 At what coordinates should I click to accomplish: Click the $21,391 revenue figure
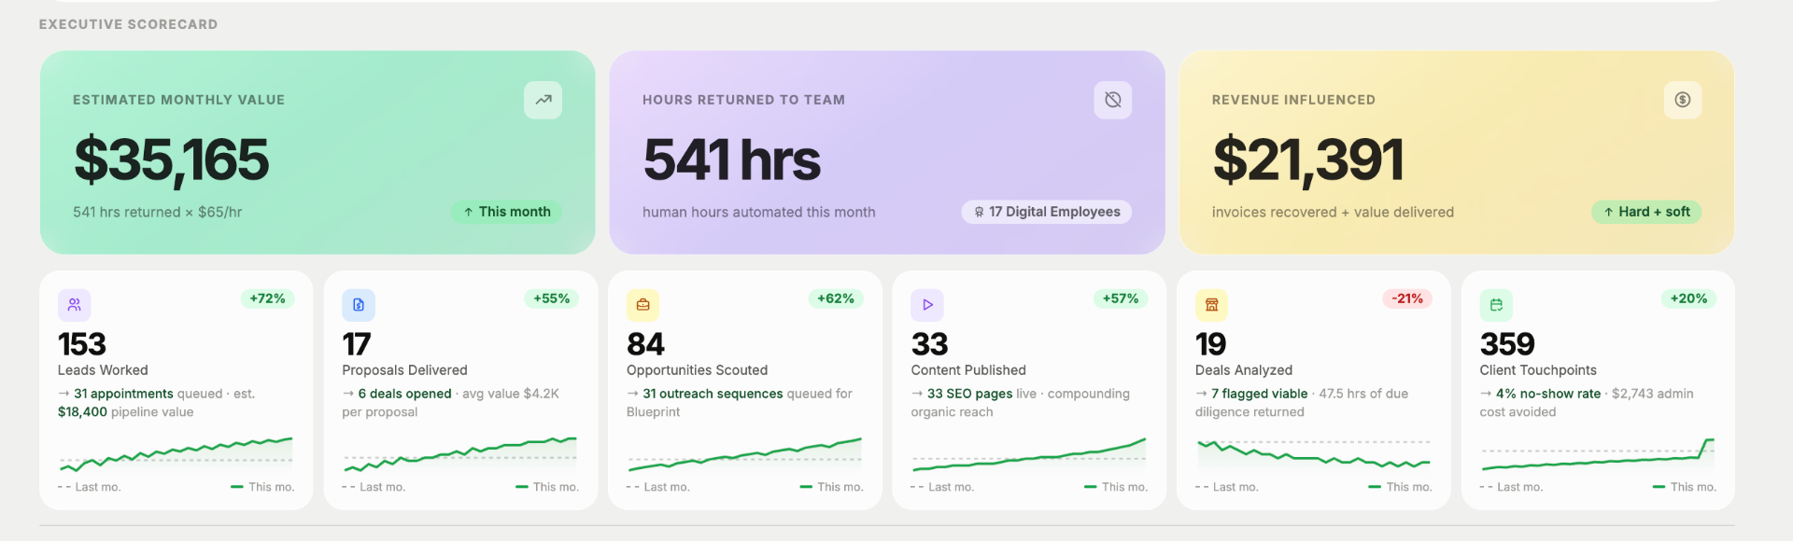click(1307, 160)
